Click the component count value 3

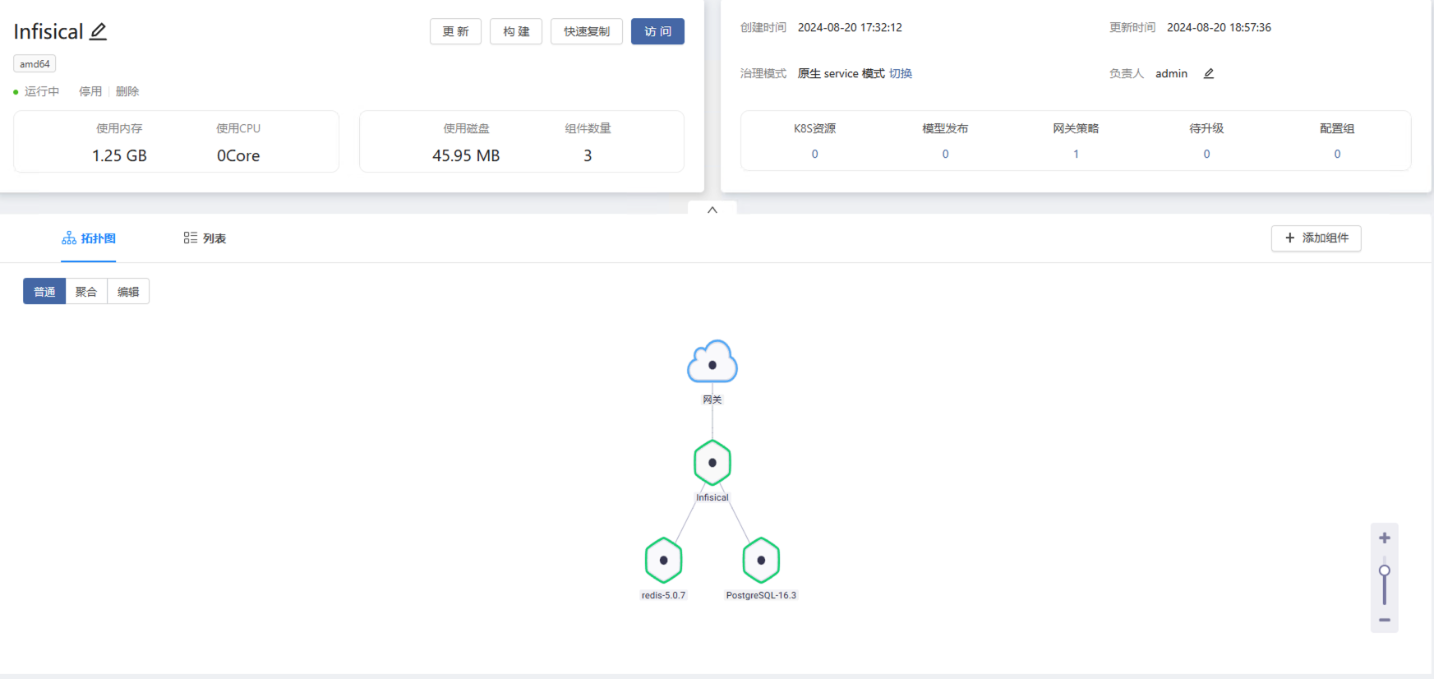point(588,155)
